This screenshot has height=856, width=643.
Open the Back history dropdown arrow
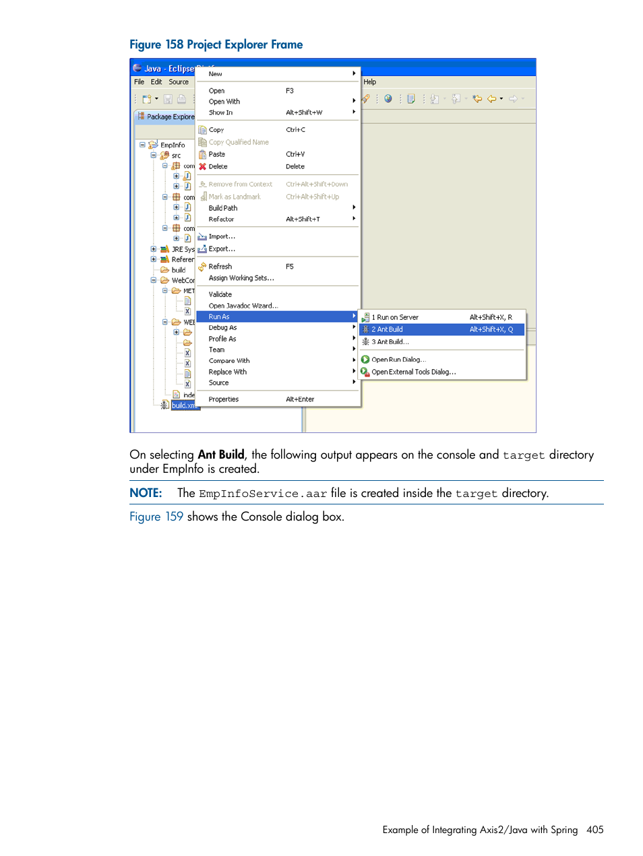click(501, 99)
